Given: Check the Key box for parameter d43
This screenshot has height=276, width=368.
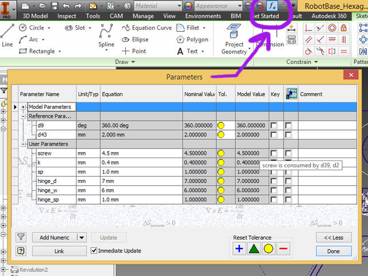Looking at the screenshot, I should tap(274, 135).
